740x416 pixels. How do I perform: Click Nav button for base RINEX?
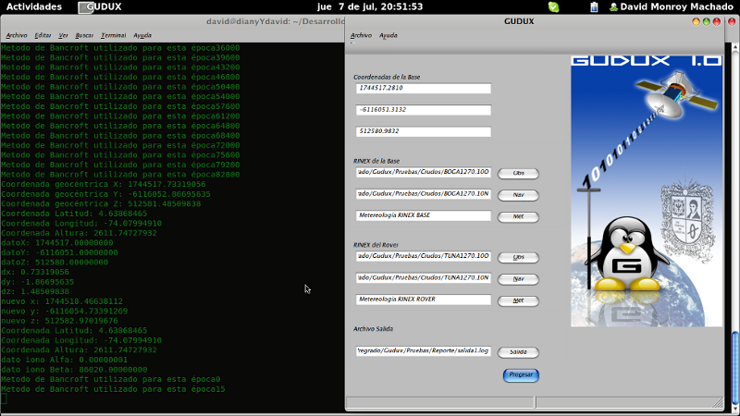click(x=518, y=195)
